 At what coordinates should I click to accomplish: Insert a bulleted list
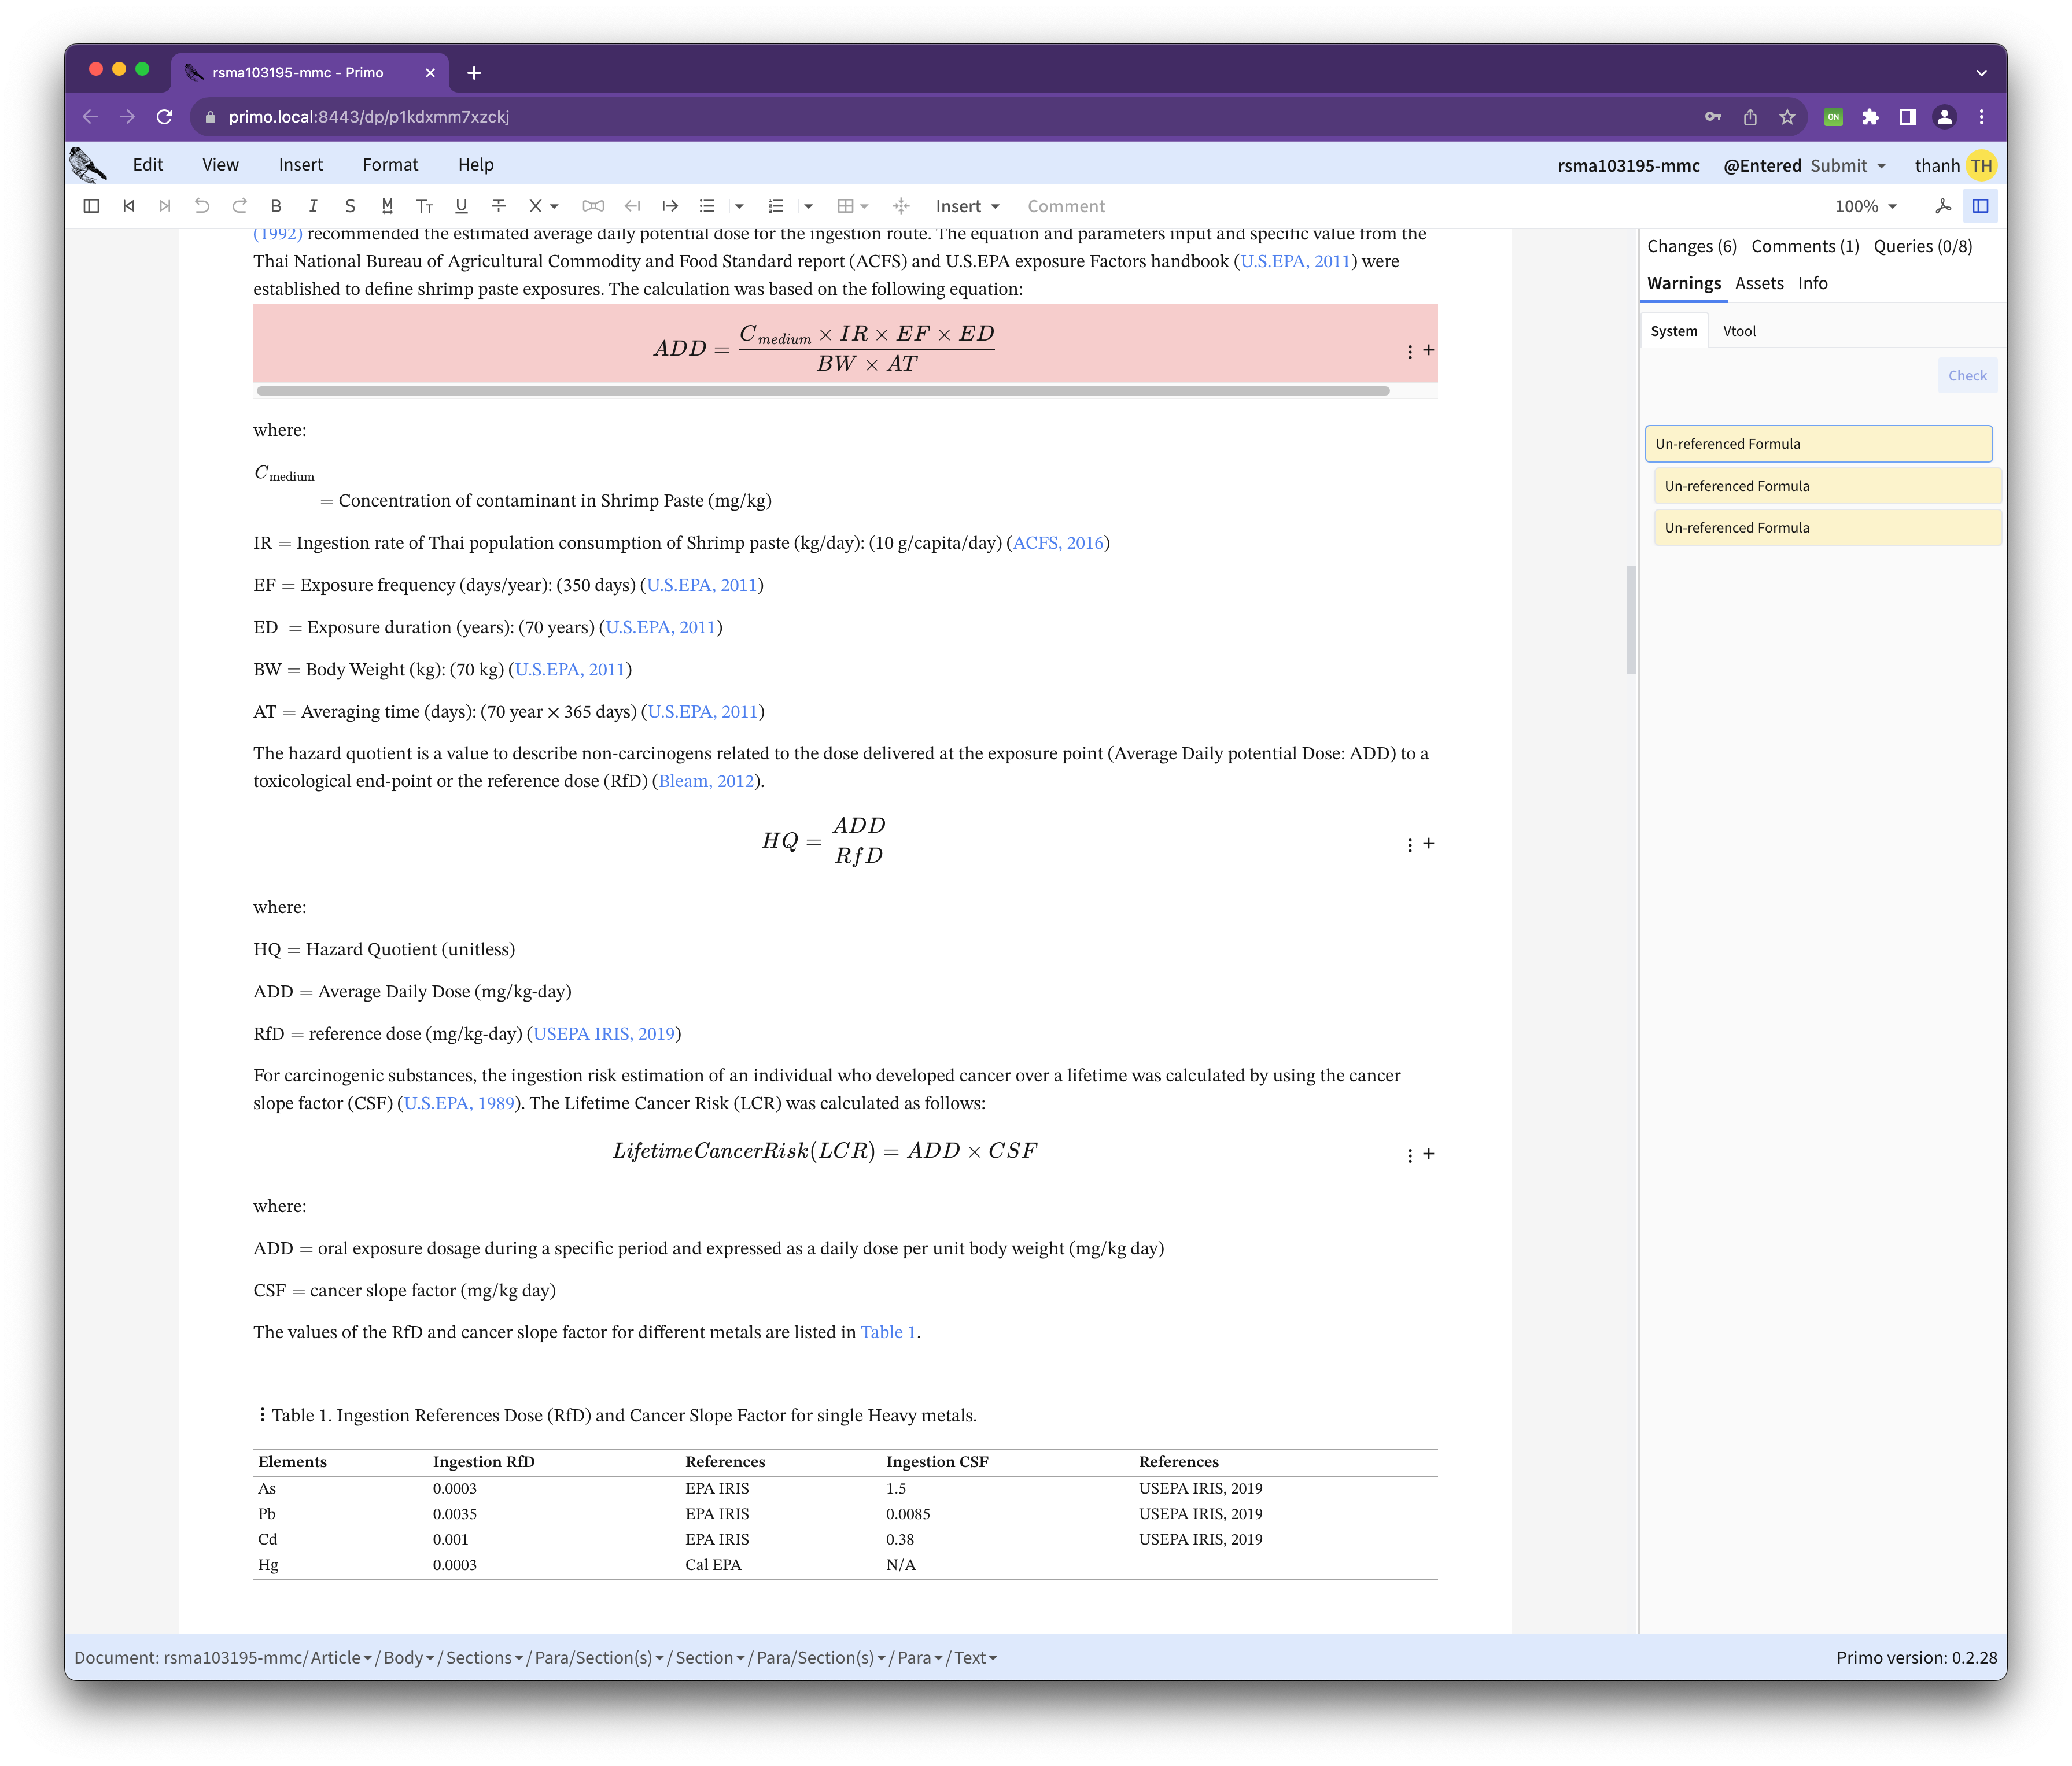pos(707,206)
